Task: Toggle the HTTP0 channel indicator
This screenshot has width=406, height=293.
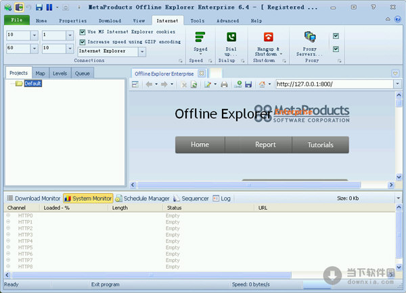Action: 8,215
